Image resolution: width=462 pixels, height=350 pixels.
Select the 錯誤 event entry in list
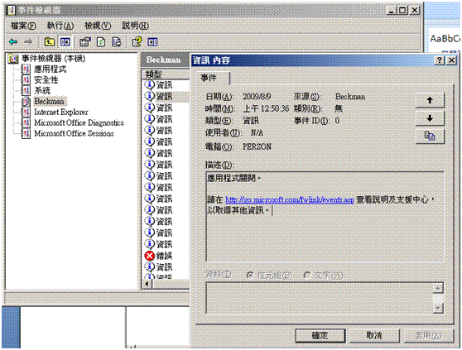click(159, 256)
